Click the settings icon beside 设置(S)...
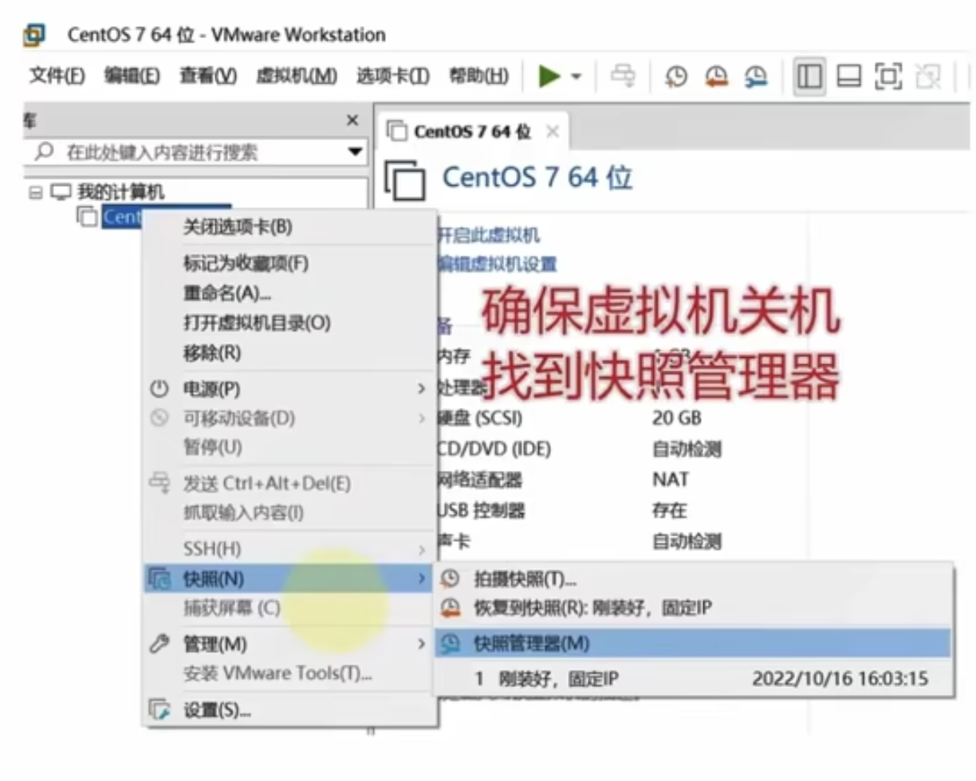Image resolution: width=976 pixels, height=781 pixels. coord(160,710)
